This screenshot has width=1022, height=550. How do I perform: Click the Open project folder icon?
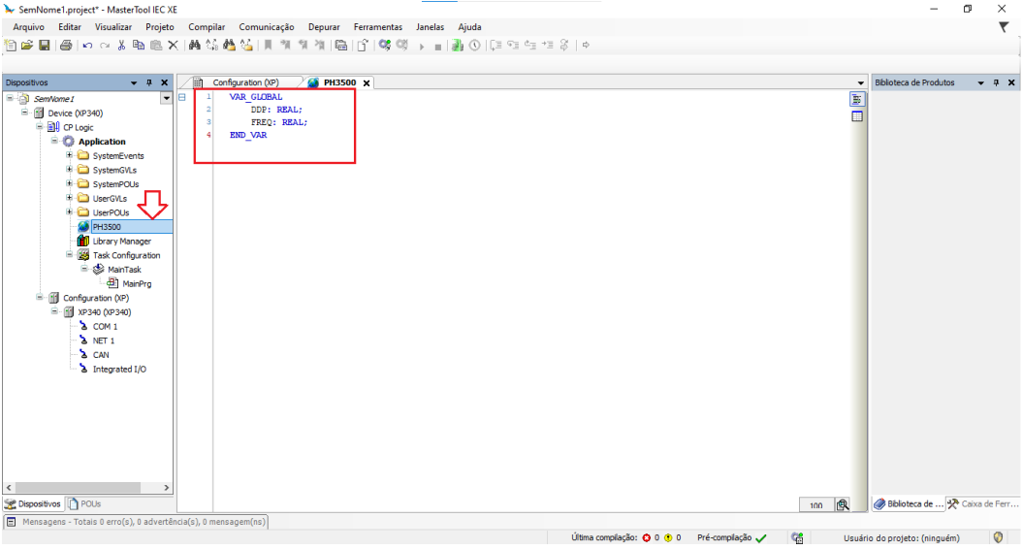point(27,46)
